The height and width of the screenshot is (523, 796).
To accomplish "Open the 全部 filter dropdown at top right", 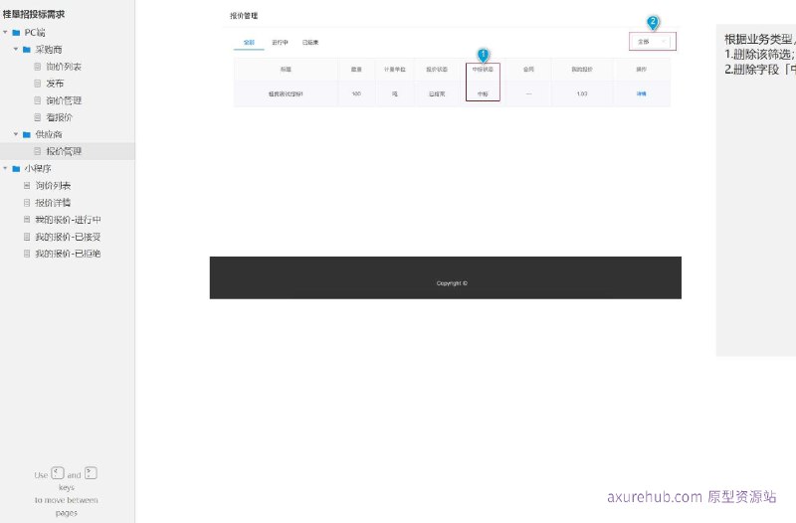I will tap(653, 42).
